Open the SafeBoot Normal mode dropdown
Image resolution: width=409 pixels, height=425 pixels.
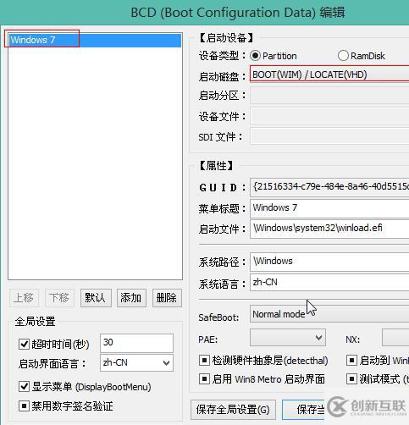[x=329, y=314]
